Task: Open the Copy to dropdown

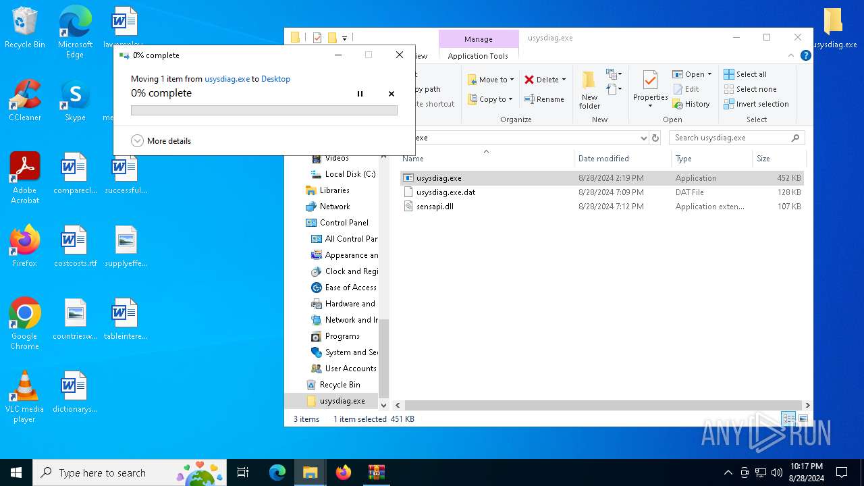Action: pyautogui.click(x=491, y=99)
